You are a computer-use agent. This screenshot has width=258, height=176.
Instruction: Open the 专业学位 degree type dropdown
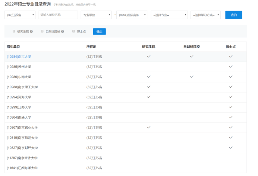point(96,15)
